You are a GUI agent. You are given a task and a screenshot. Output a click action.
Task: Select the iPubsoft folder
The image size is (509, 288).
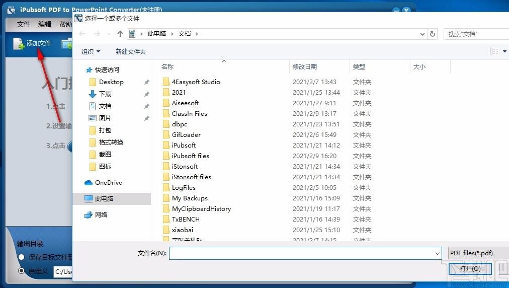point(184,146)
